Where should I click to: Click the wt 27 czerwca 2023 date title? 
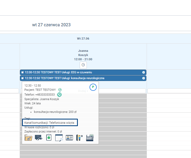tap(51, 25)
